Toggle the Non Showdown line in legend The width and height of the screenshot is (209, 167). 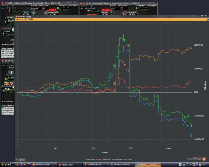click(x=103, y=160)
